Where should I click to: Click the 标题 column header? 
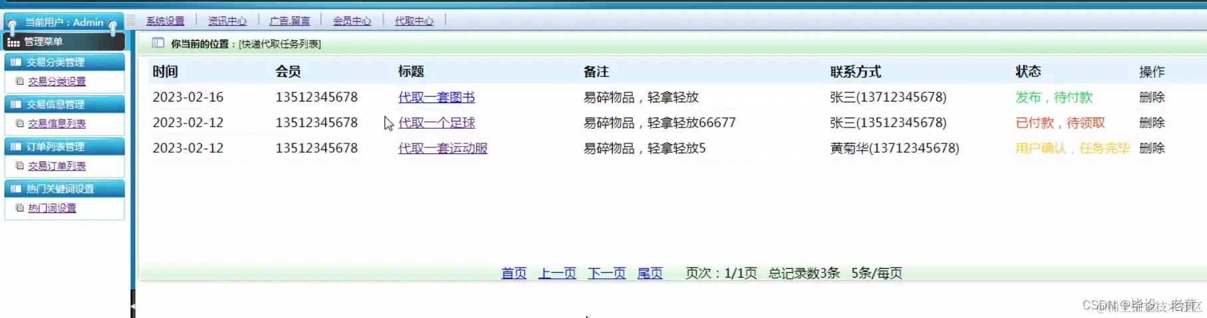click(411, 72)
